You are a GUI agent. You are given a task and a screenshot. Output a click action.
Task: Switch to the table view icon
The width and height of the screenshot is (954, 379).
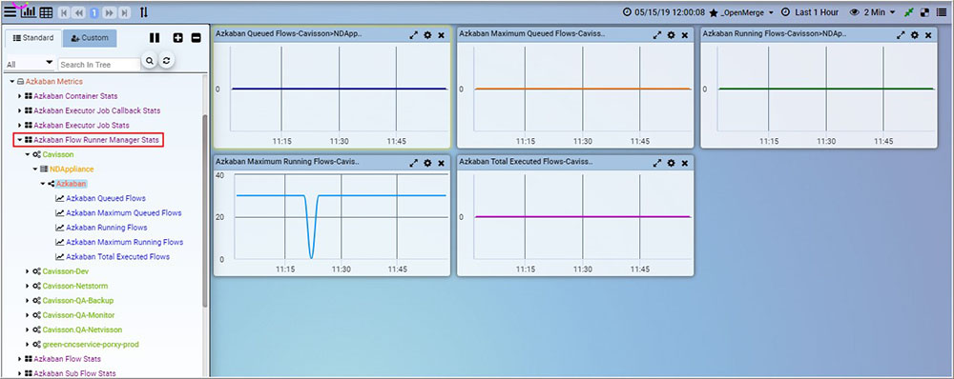point(46,12)
